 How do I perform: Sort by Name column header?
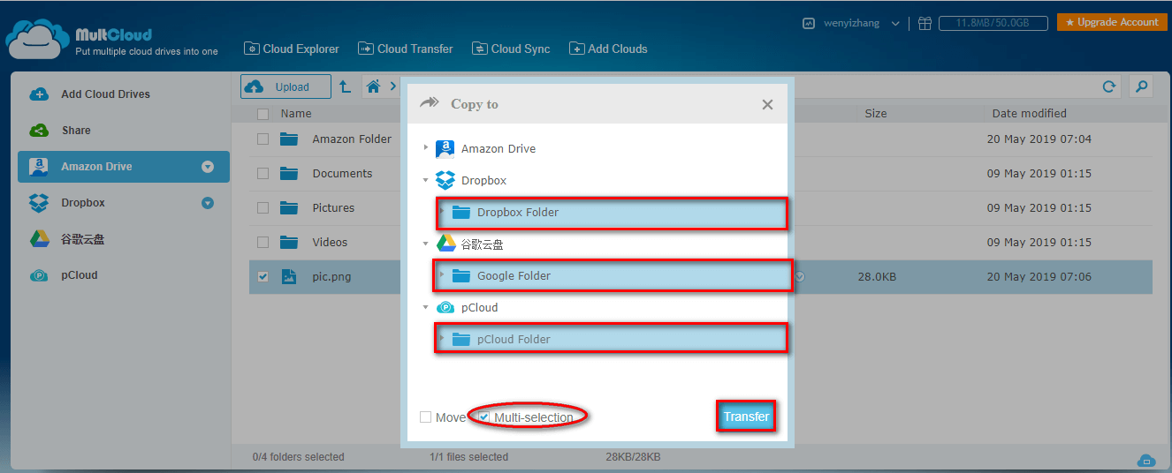(296, 113)
